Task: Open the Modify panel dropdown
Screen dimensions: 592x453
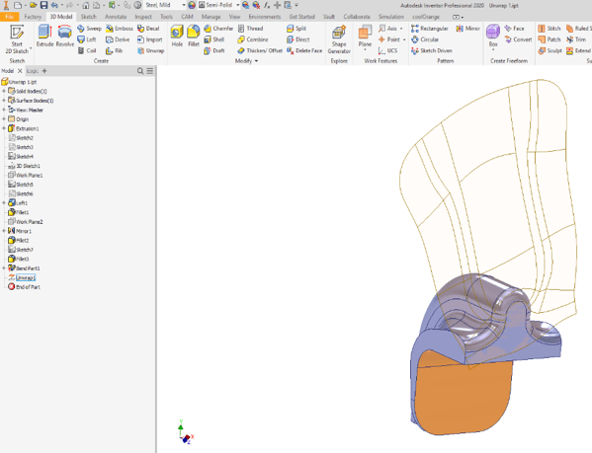Action: pos(246,60)
